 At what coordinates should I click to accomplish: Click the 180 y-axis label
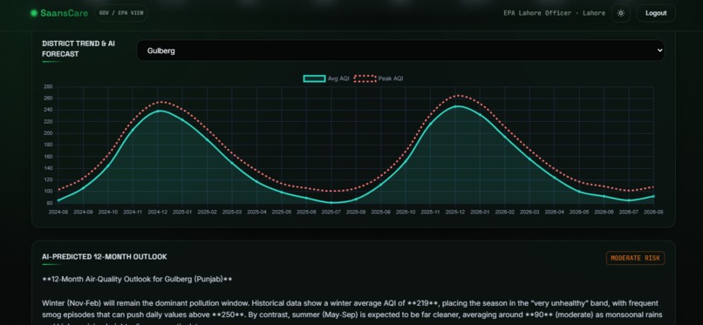coord(48,145)
